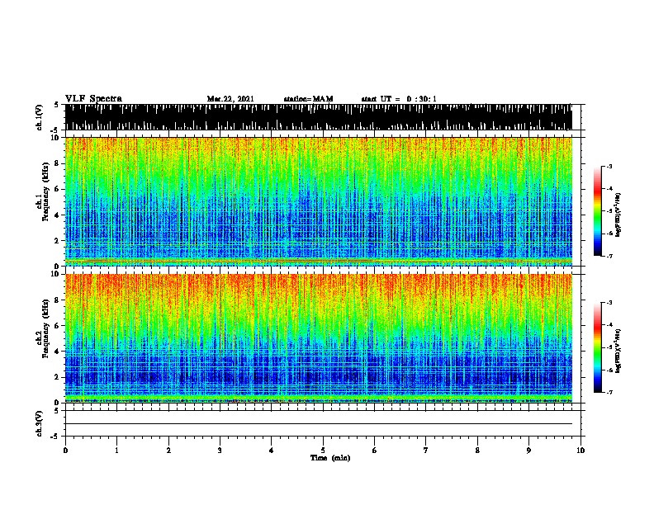Viewport: 654px width, 505px height.
Task: Select ch.1 colorbar "log(PSD)" units label
Action: click(x=618, y=215)
